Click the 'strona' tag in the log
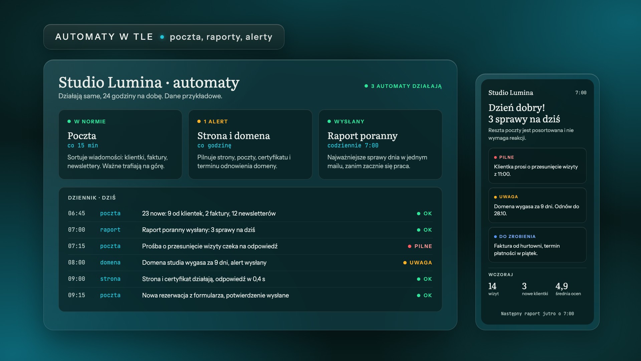 point(110,279)
